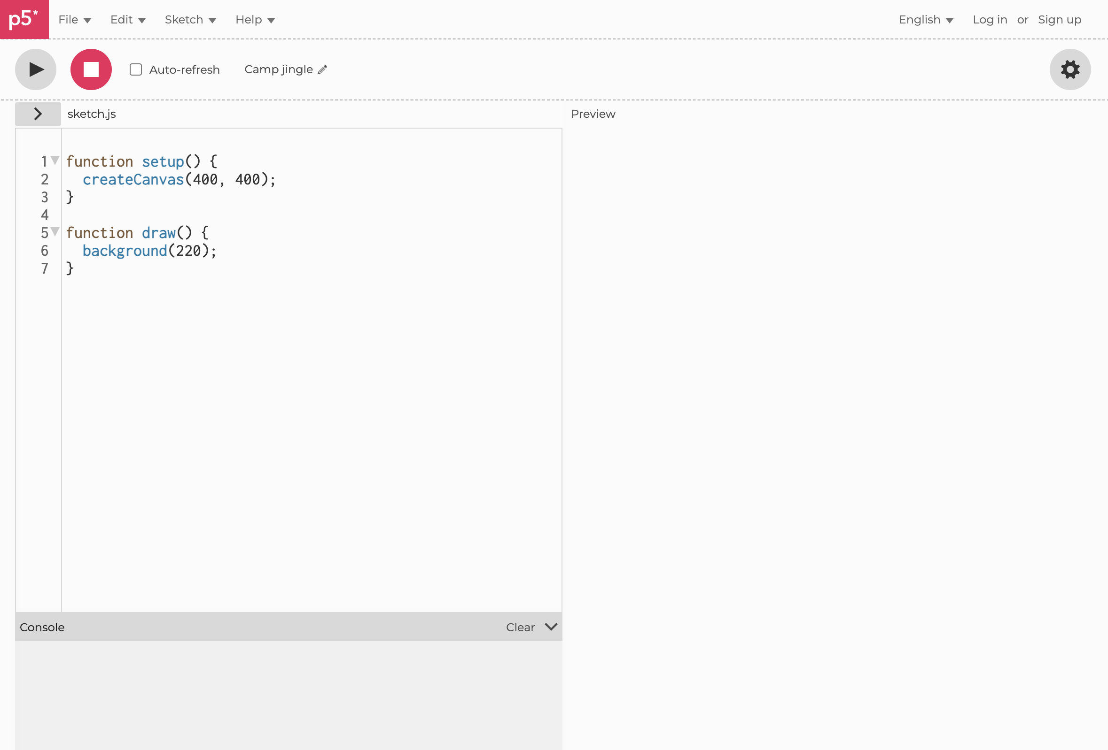The width and height of the screenshot is (1108, 750).
Task: Click on the word setup in line 1
Action: pyautogui.click(x=163, y=162)
